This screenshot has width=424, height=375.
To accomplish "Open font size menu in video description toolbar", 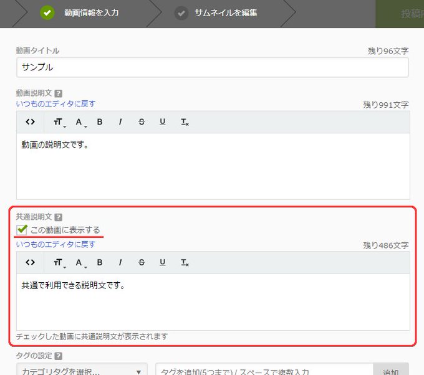I will pyautogui.click(x=59, y=122).
